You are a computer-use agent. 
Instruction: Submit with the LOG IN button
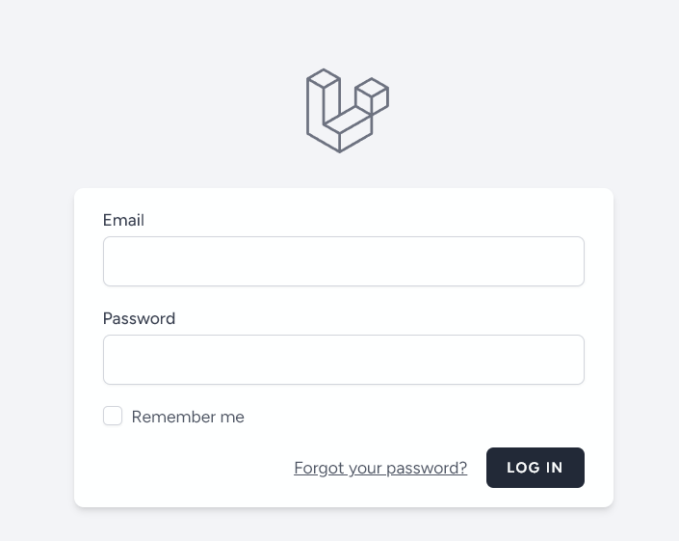535,468
